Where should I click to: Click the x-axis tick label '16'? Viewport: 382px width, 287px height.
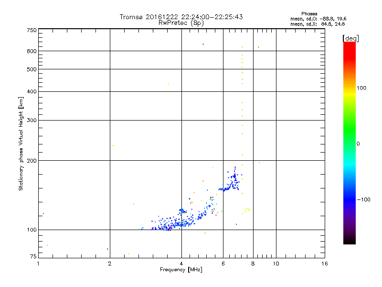pos(325,264)
